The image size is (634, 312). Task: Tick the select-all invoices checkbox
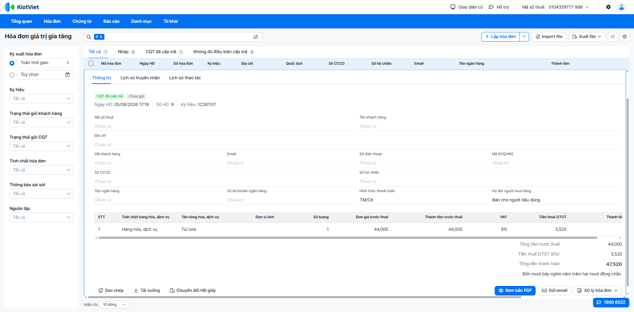coord(91,63)
